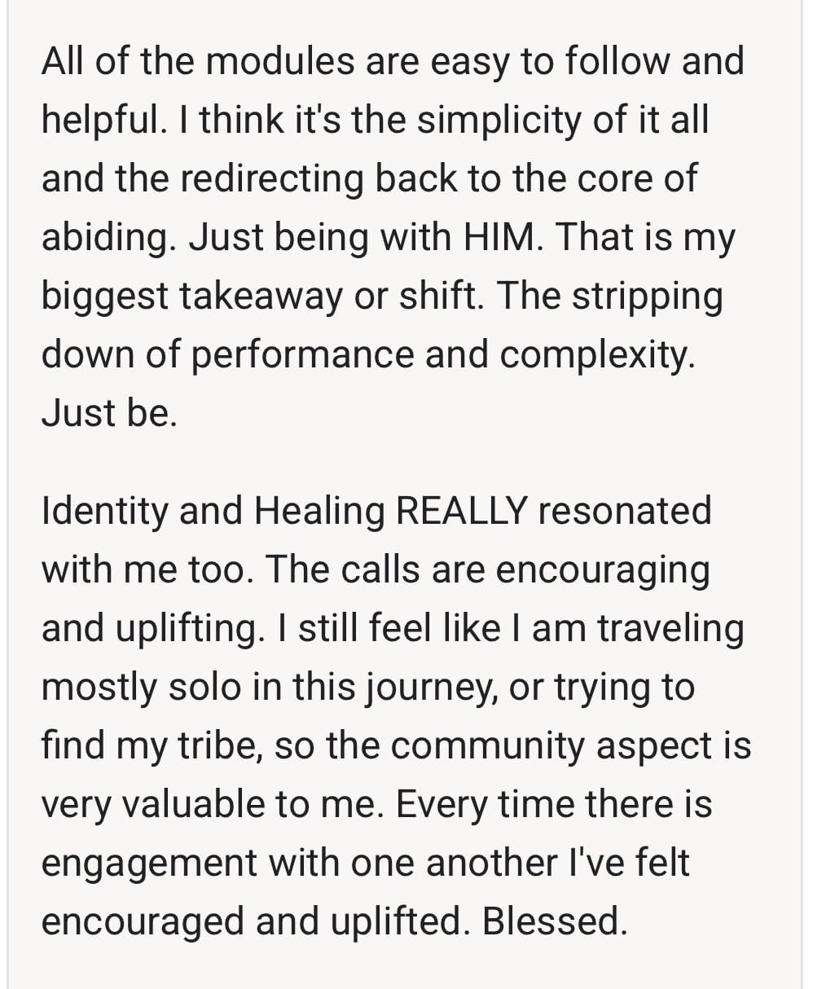Click the word "complexity"
Image resolution: width=813 pixels, height=989 pixels.
[598, 354]
